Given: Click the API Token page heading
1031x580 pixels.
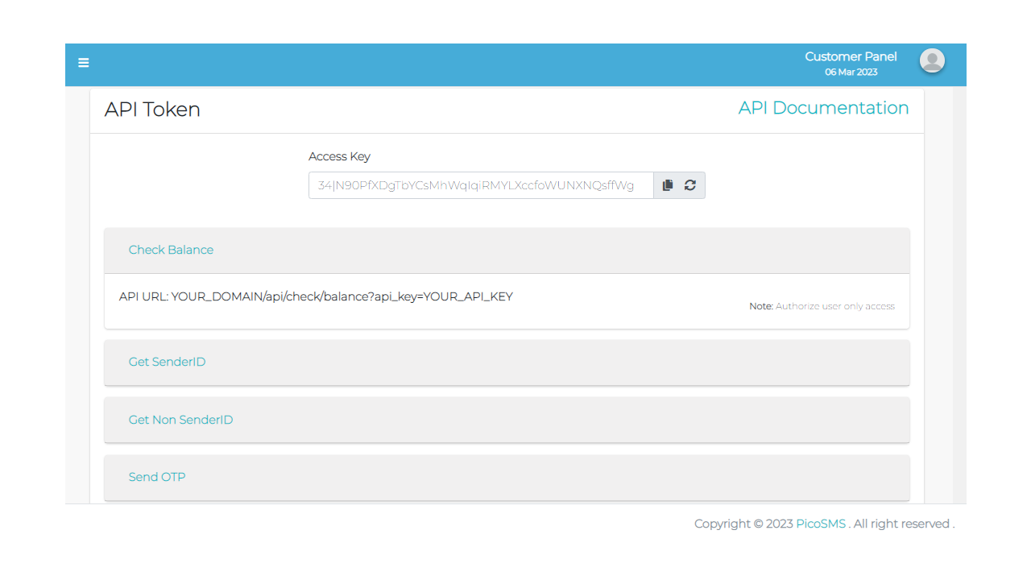Looking at the screenshot, I should click(152, 110).
